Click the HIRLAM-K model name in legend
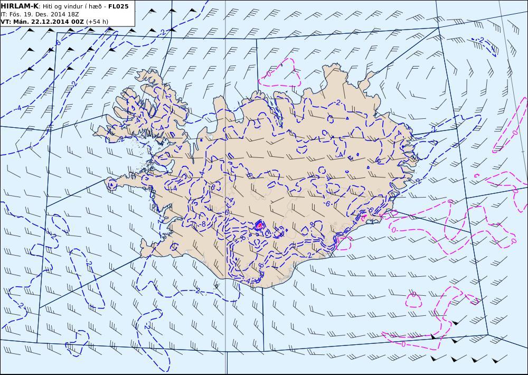 20,6
